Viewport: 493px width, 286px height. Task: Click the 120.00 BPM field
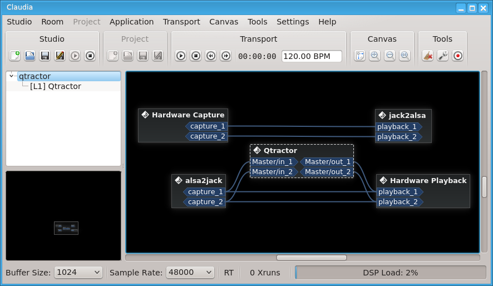coord(312,56)
